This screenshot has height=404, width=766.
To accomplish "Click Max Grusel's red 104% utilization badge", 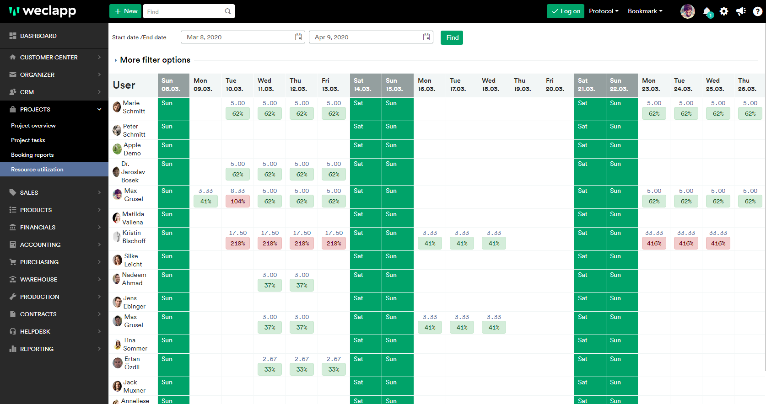I will 237,202.
